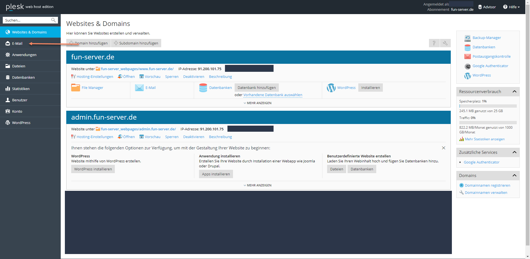Viewport: 530px width, 259px height.
Task: Collapse the Zusätzliche Services panel
Action: [515, 152]
